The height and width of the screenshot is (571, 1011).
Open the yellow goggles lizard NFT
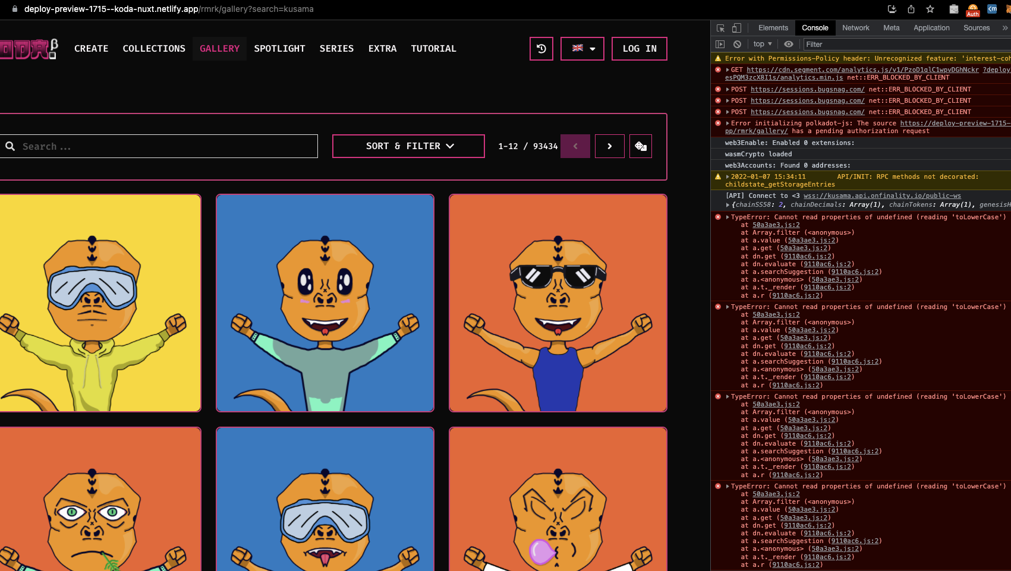pos(100,303)
